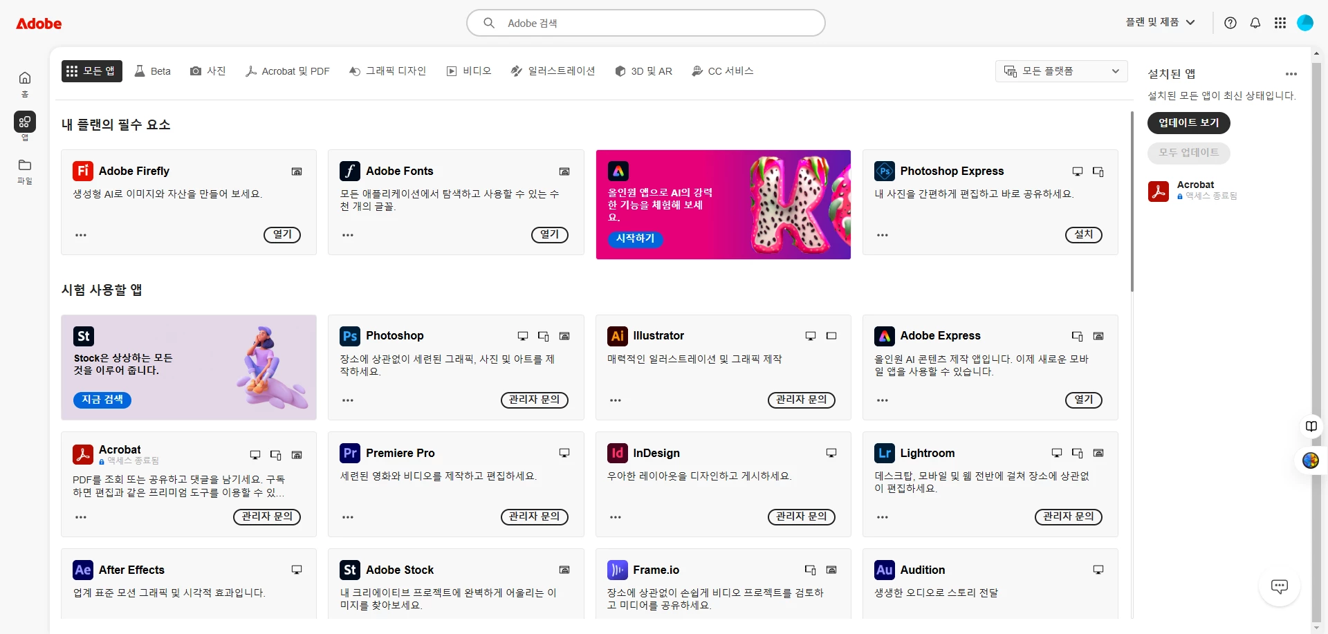Open more options on Adobe Firefly card
The image size is (1328, 634).
tap(81, 235)
